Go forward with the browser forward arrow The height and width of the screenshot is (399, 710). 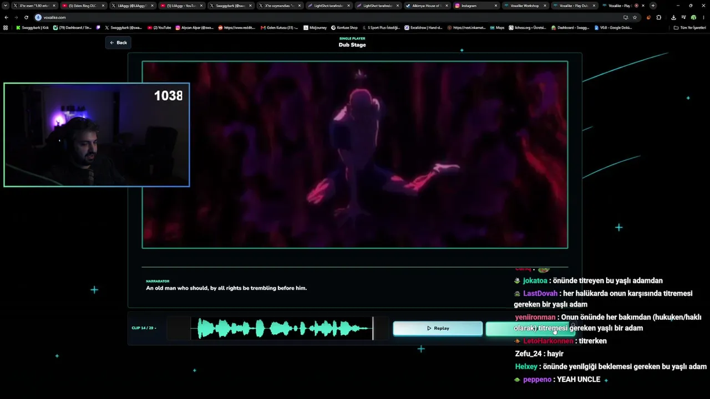click(x=16, y=17)
